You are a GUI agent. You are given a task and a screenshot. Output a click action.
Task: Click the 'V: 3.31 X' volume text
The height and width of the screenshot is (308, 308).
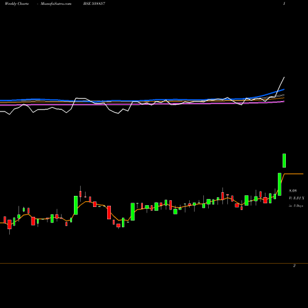click(x=296, y=198)
